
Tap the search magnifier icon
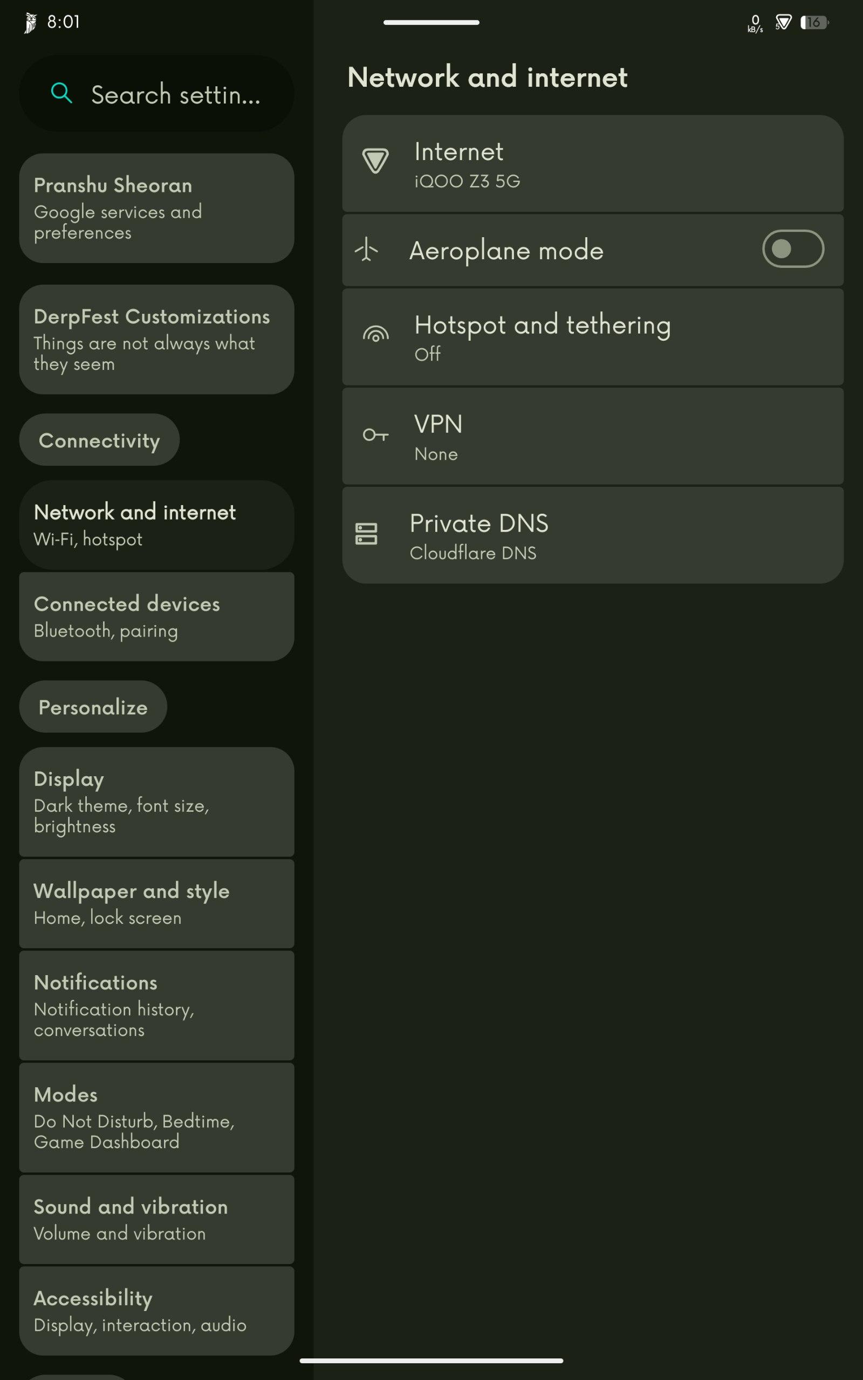pyautogui.click(x=61, y=93)
